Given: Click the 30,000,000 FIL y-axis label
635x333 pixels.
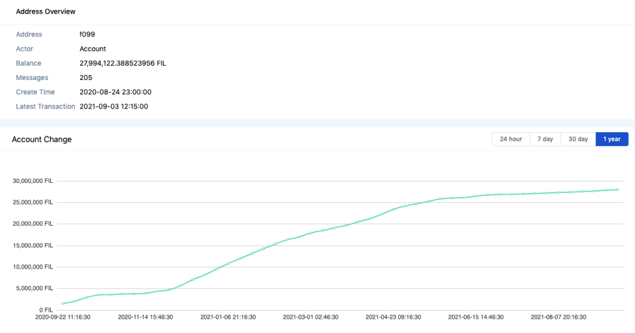Looking at the screenshot, I should [x=32, y=181].
